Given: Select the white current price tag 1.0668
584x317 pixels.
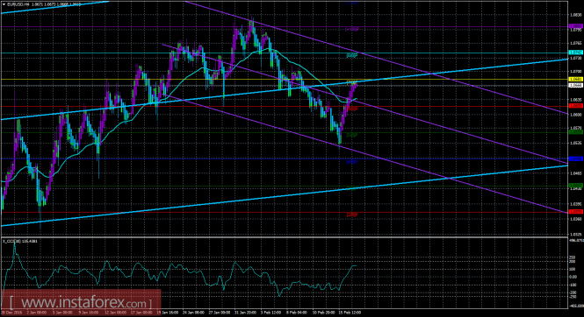Looking at the screenshot, I should pyautogui.click(x=576, y=85).
